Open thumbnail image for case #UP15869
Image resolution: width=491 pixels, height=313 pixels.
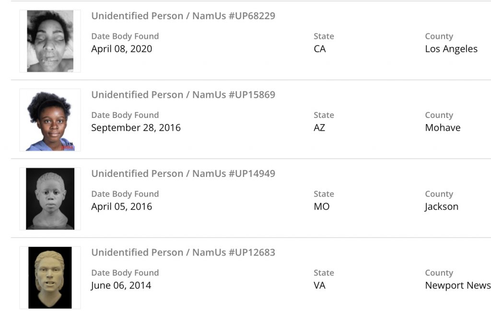[x=50, y=120]
